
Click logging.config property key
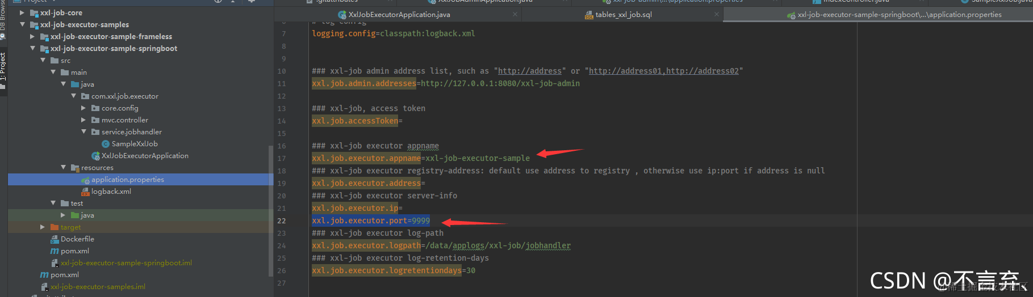[x=344, y=33]
